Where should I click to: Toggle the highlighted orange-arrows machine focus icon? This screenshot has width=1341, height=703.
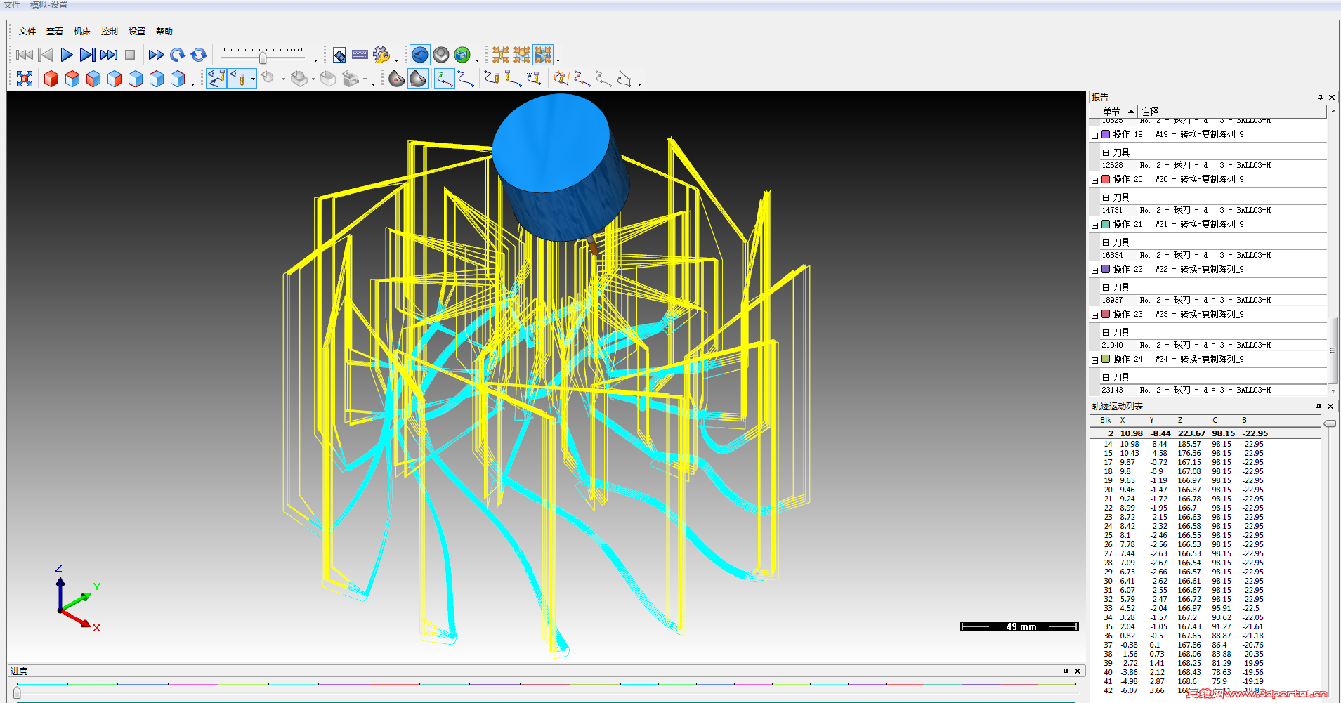point(543,55)
